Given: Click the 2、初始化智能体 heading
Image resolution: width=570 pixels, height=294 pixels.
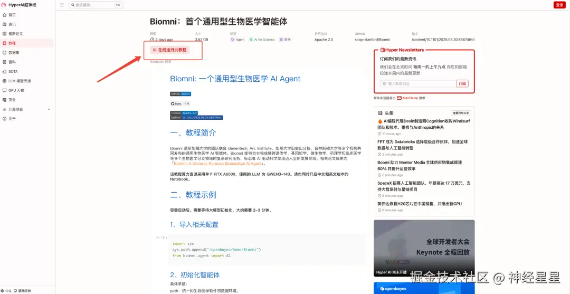Looking at the screenshot, I should (x=195, y=275).
